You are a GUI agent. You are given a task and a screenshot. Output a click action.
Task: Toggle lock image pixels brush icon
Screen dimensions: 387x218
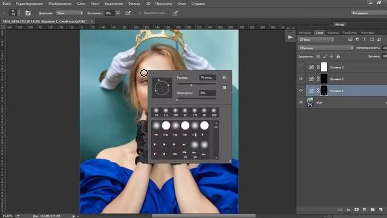[x=325, y=56]
